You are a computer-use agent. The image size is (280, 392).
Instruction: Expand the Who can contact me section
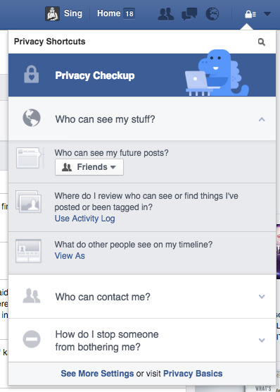point(262,297)
